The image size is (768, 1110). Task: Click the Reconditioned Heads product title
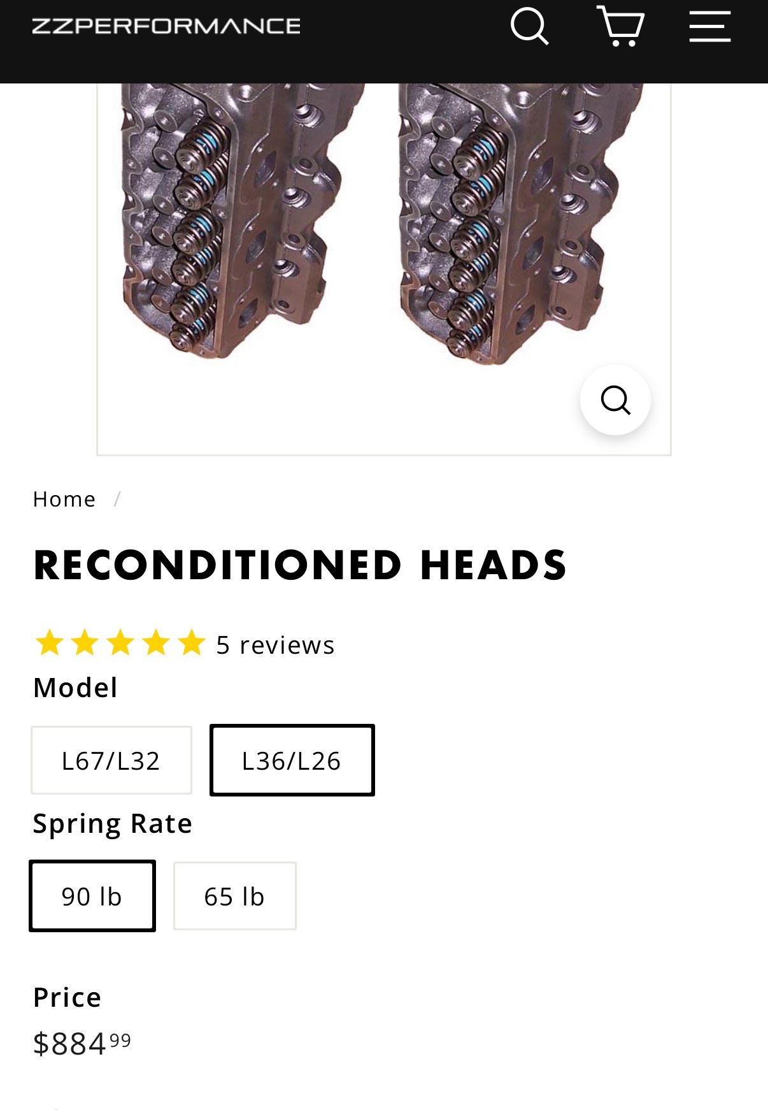coord(300,565)
